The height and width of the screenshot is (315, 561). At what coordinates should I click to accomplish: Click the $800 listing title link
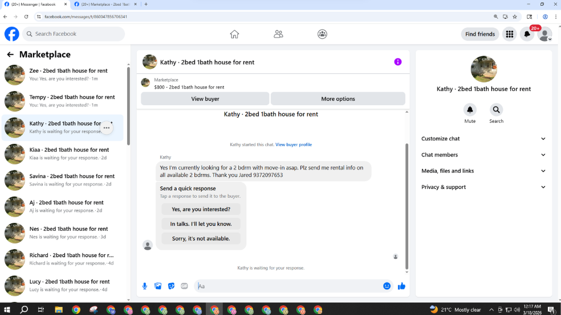(189, 87)
